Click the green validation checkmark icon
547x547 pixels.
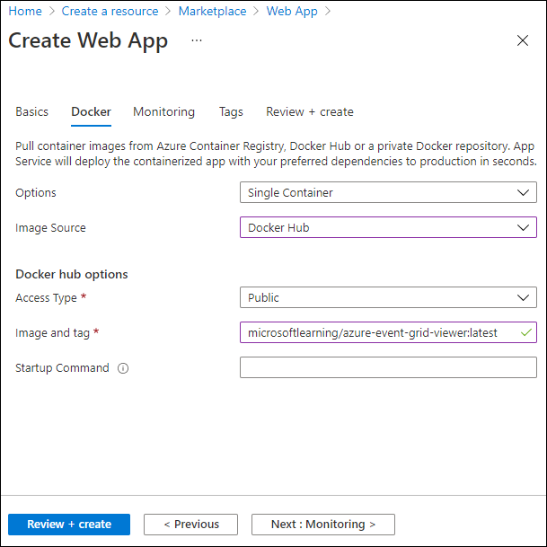pos(526,332)
